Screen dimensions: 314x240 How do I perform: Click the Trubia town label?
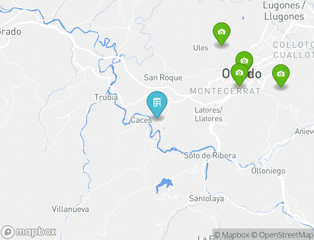click(x=106, y=97)
